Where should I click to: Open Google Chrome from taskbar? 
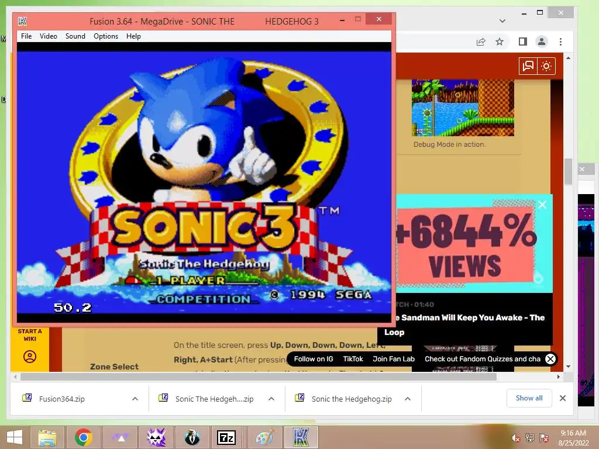click(83, 437)
